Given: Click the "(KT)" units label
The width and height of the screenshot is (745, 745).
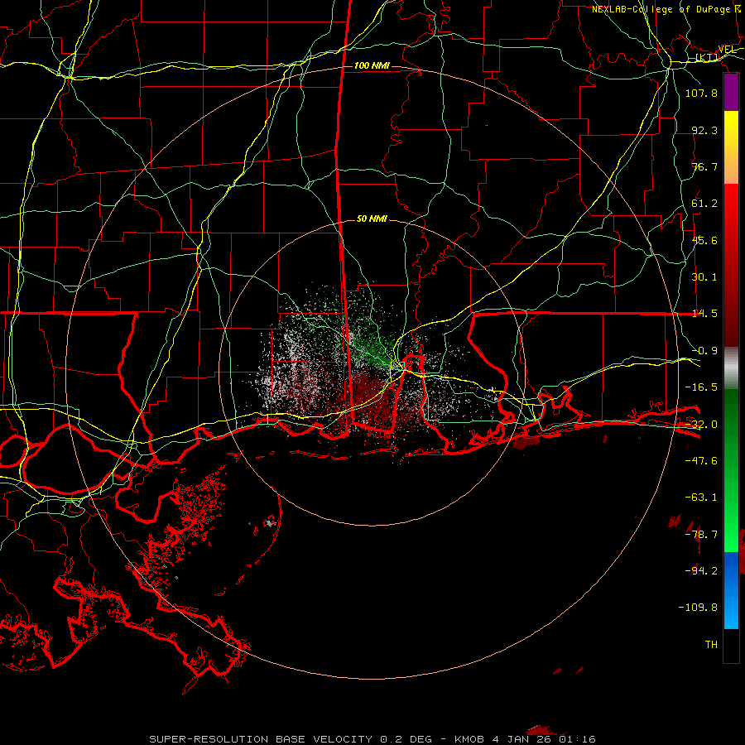Looking at the screenshot, I should [707, 57].
